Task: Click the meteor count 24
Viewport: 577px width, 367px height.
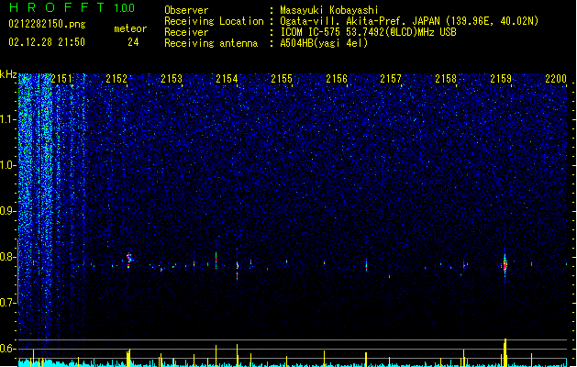Action: tap(133, 42)
